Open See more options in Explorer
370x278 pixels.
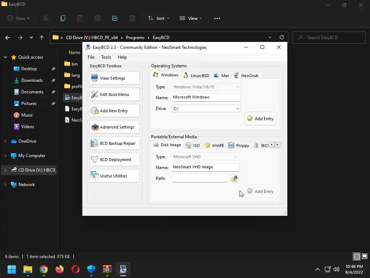217,18
